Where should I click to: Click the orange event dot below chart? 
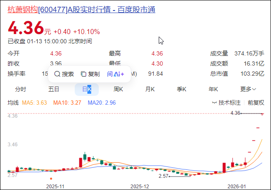point(51,179)
